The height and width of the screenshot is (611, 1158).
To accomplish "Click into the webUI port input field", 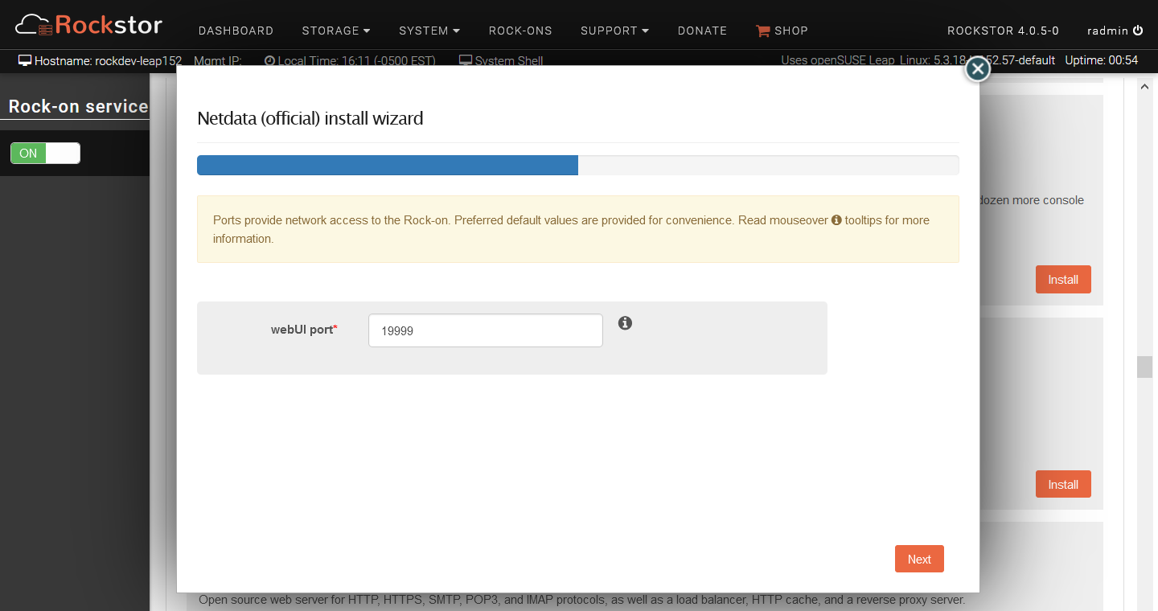I will (486, 330).
